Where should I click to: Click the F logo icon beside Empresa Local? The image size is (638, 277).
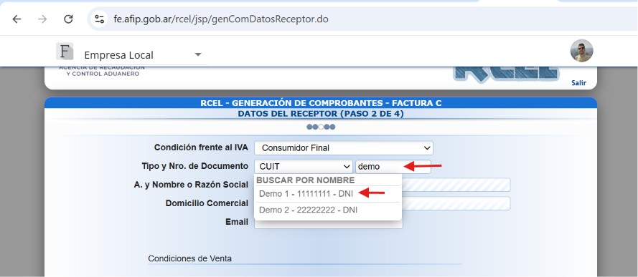click(x=65, y=52)
